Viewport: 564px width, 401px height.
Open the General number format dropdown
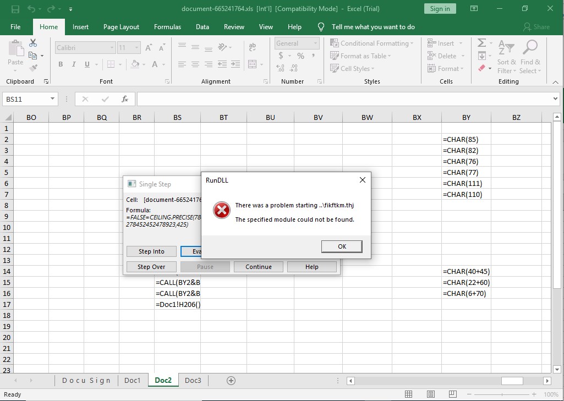(x=315, y=43)
